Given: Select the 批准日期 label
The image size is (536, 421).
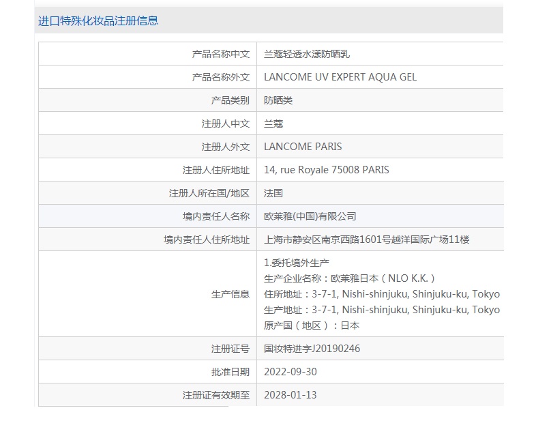Looking at the screenshot, I should click(x=230, y=372).
